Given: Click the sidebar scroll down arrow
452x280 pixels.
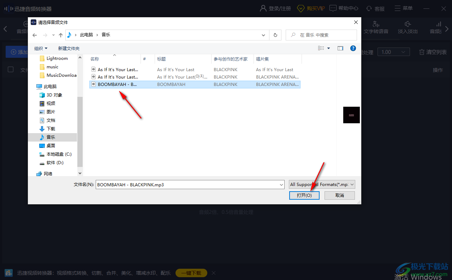Looking at the screenshot, I should 80,173.
